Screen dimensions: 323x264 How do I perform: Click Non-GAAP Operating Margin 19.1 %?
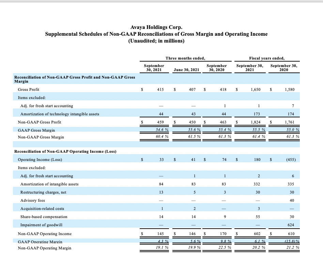(162, 248)
